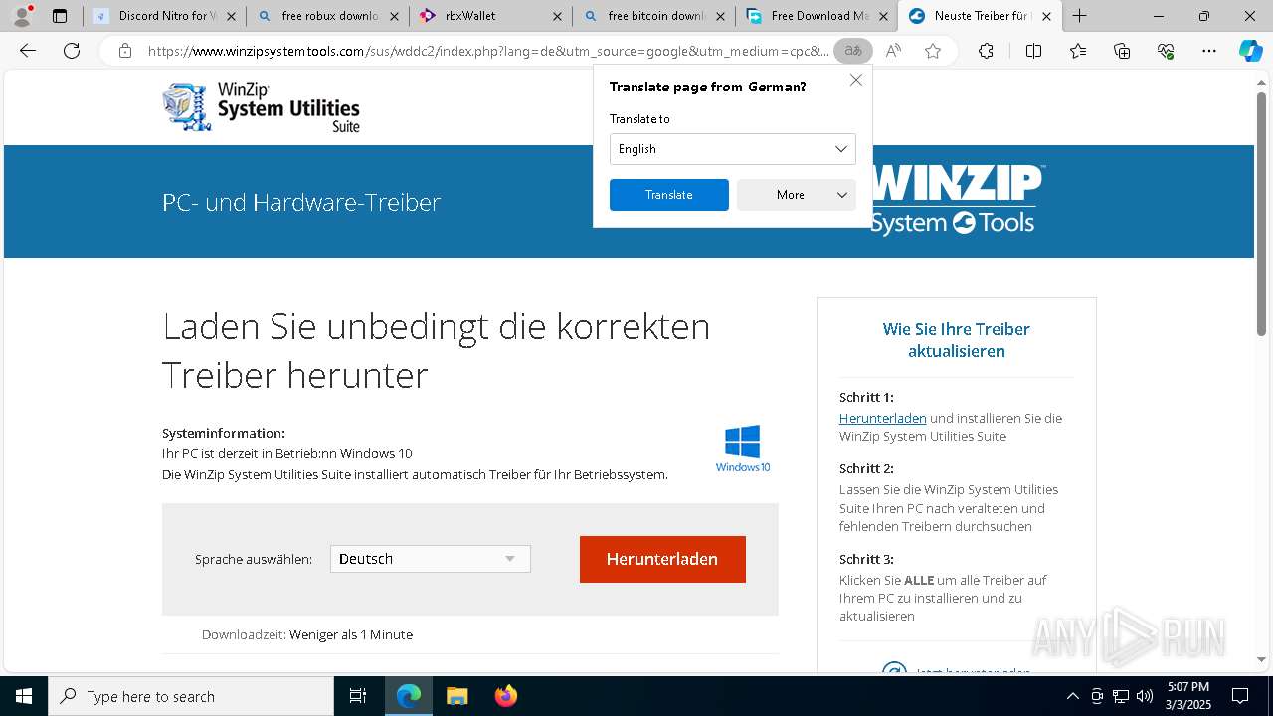Open a new browser tab

click(x=1079, y=16)
